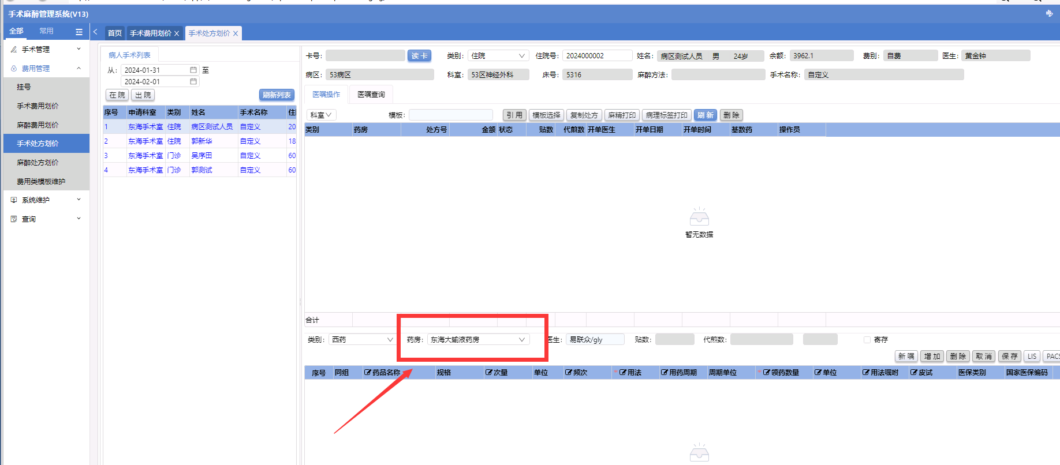Select patient row 吴序田
This screenshot has height=465, width=1060.
click(x=200, y=156)
